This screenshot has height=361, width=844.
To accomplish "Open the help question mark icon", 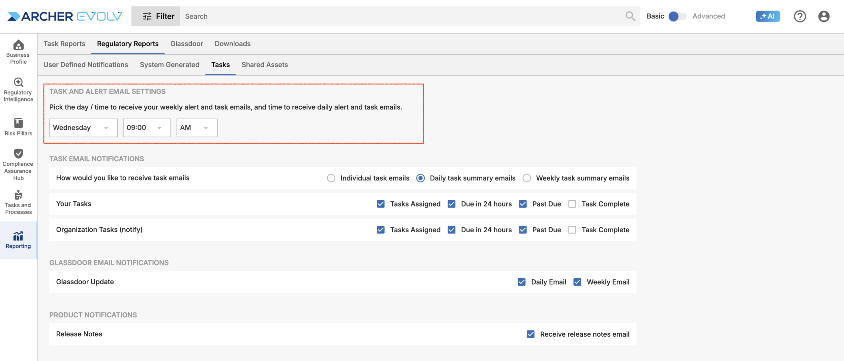I will point(800,16).
